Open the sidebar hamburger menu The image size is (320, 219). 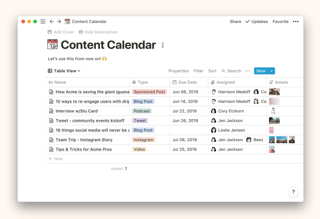43,22
